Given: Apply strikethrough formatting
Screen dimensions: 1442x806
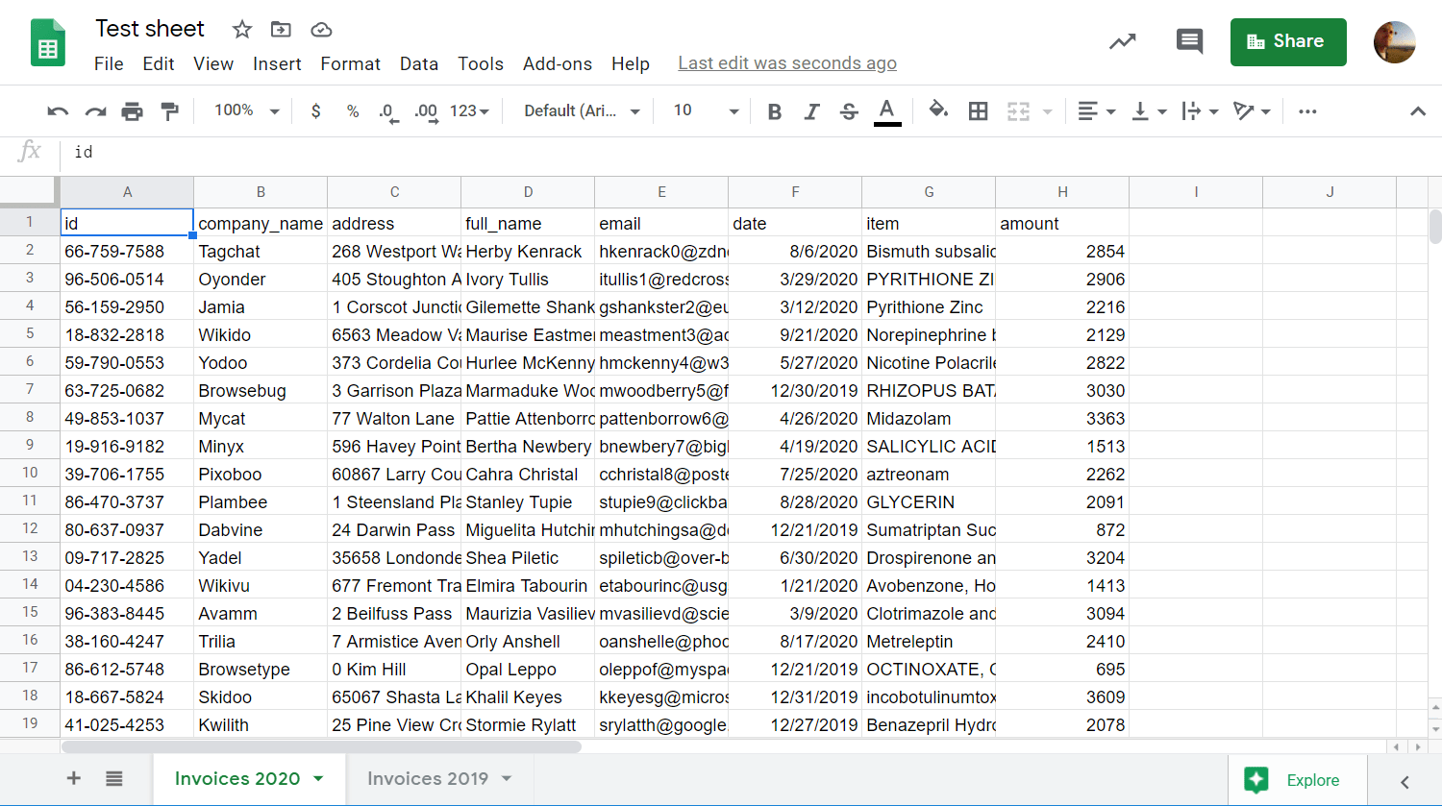Looking at the screenshot, I should tap(848, 110).
